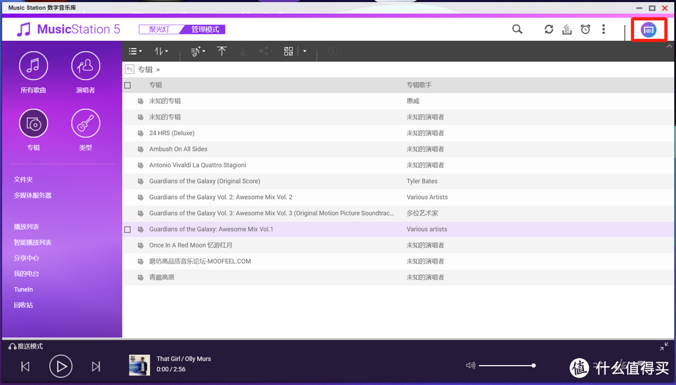This screenshot has width=676, height=385.
Task: Open the 所有歌曲 (All Songs) library icon
Action: coord(34,66)
